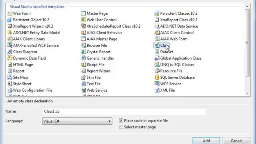
Task: Click the Cancel button
Action: coord(236,140)
